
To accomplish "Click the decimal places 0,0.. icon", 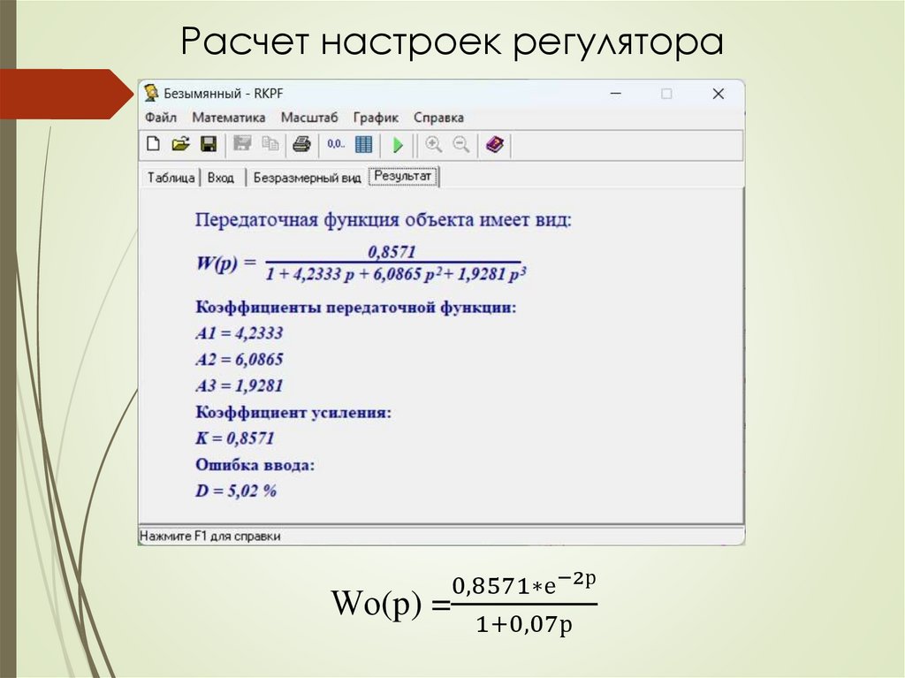I will 336,144.
